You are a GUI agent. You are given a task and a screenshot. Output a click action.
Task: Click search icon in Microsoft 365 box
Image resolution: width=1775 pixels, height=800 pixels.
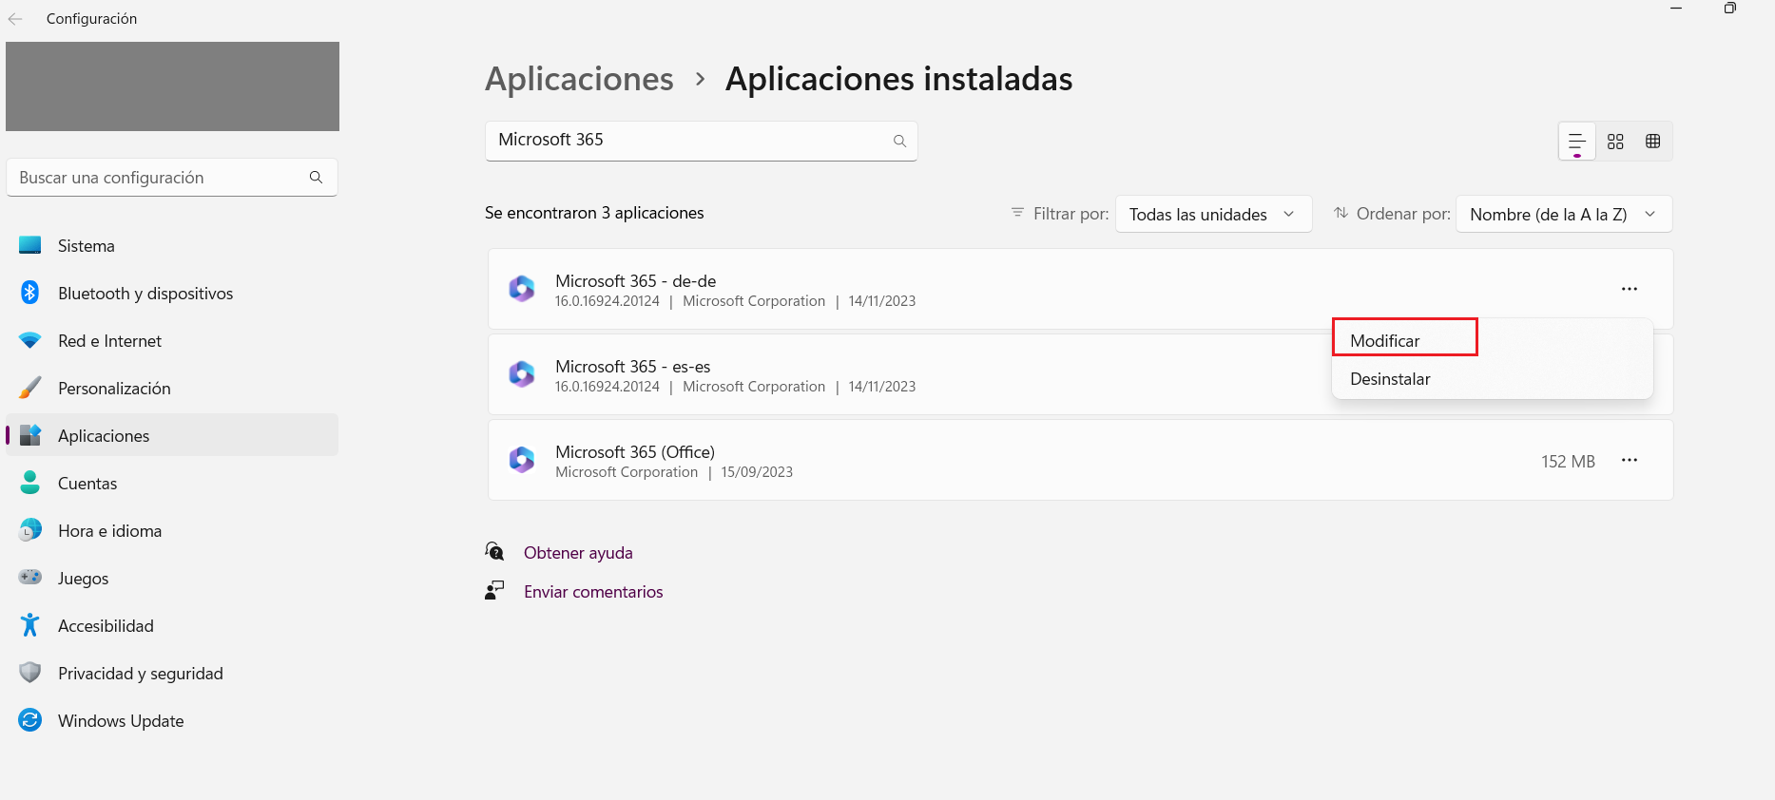[899, 141]
